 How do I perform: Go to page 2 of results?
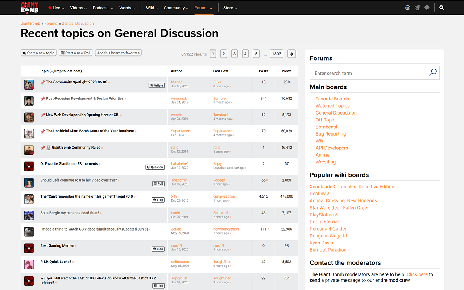(x=224, y=54)
